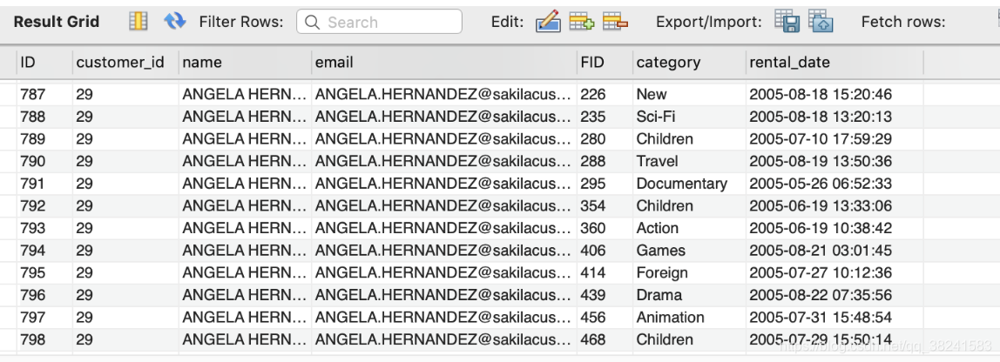Select rental date 2005-07-10 17:59:29
This screenshot has width=1000, height=362.
(834, 139)
